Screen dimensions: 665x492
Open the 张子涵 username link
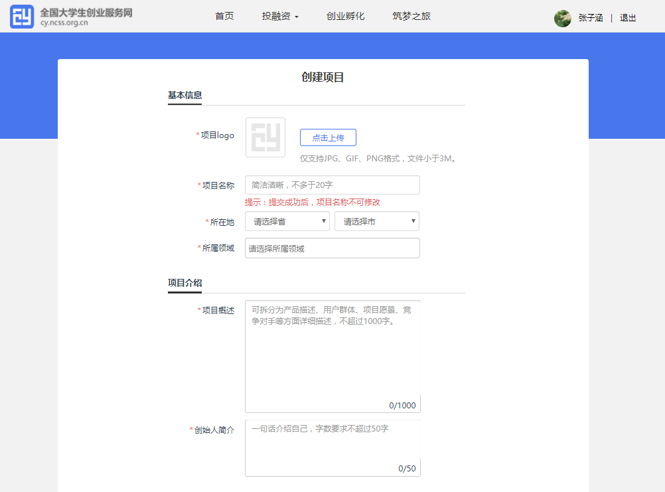click(591, 18)
